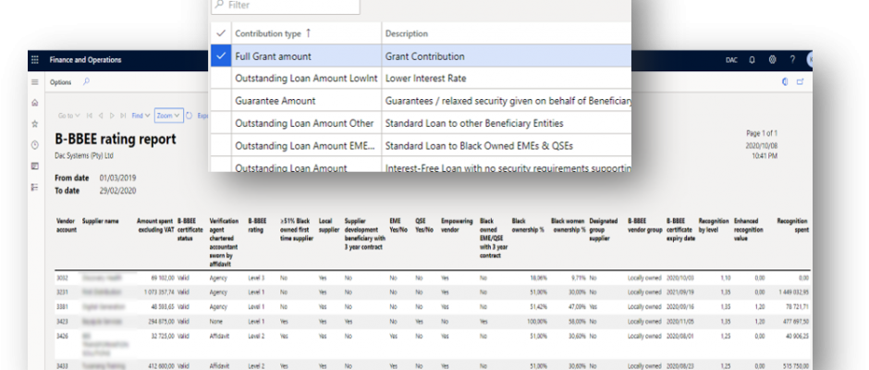869x370 pixels.
Task: Open Recent clock icon in sidebar
Action: [35, 144]
